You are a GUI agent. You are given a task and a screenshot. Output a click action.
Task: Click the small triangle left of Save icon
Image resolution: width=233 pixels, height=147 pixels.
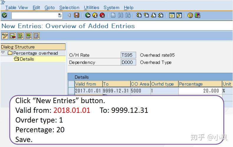69,15
